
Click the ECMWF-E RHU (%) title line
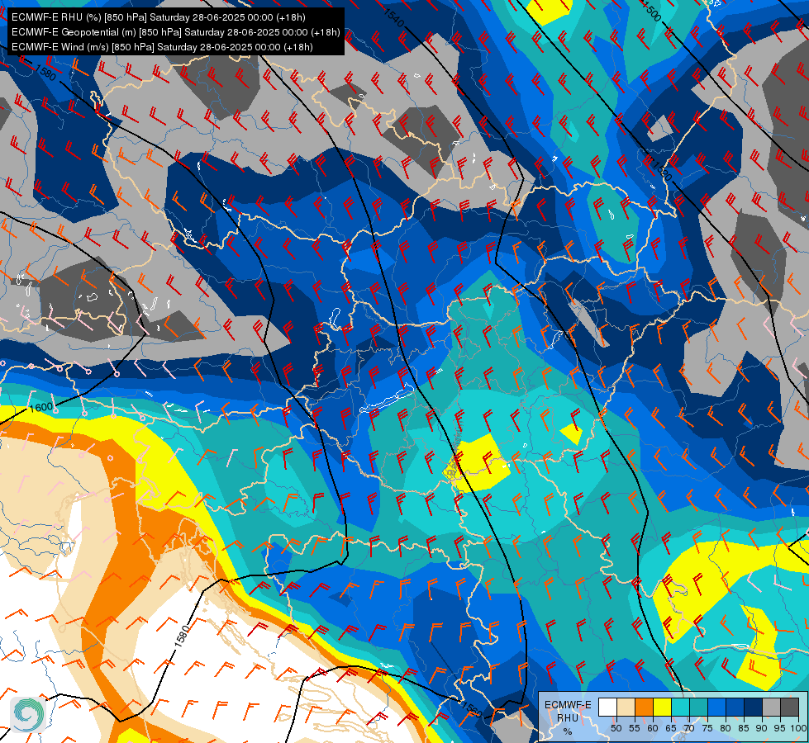point(159,17)
